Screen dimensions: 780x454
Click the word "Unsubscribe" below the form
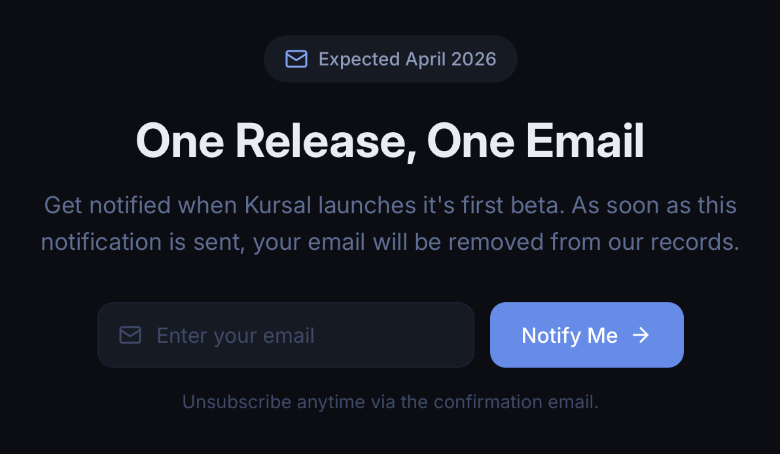(x=237, y=401)
